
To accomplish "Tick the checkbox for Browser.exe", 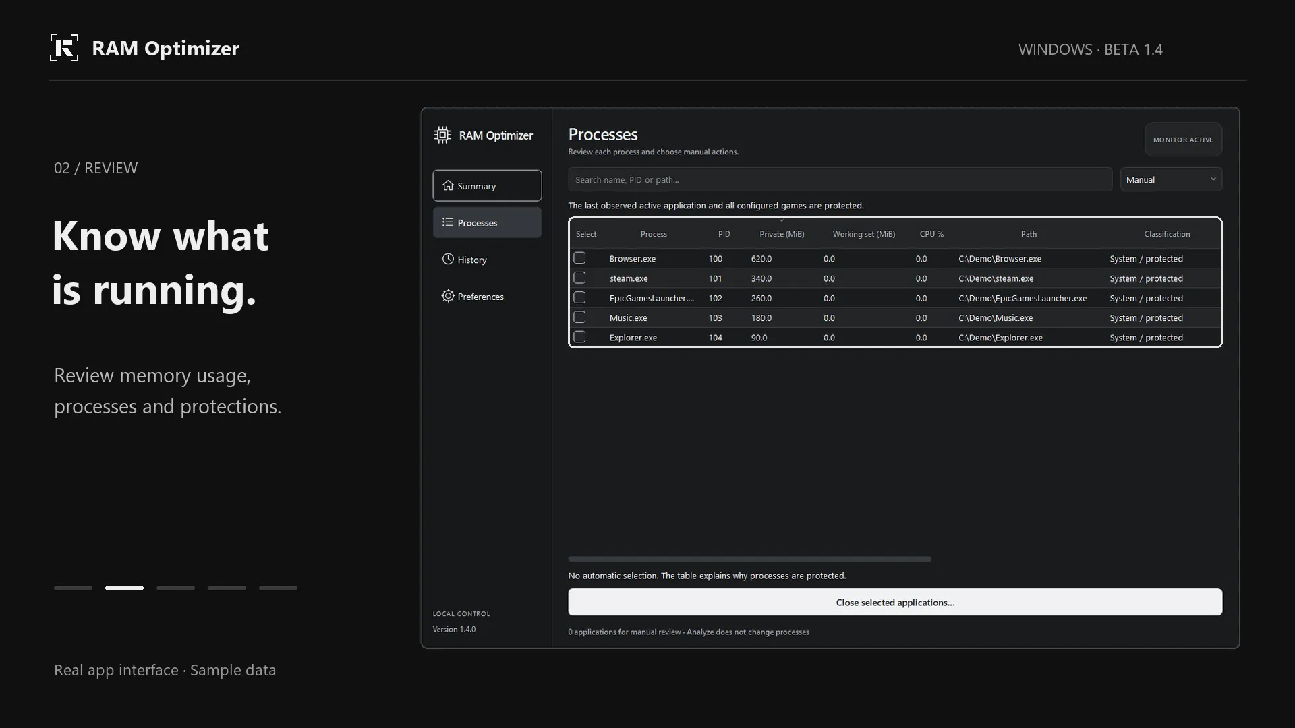I will click(x=579, y=258).
